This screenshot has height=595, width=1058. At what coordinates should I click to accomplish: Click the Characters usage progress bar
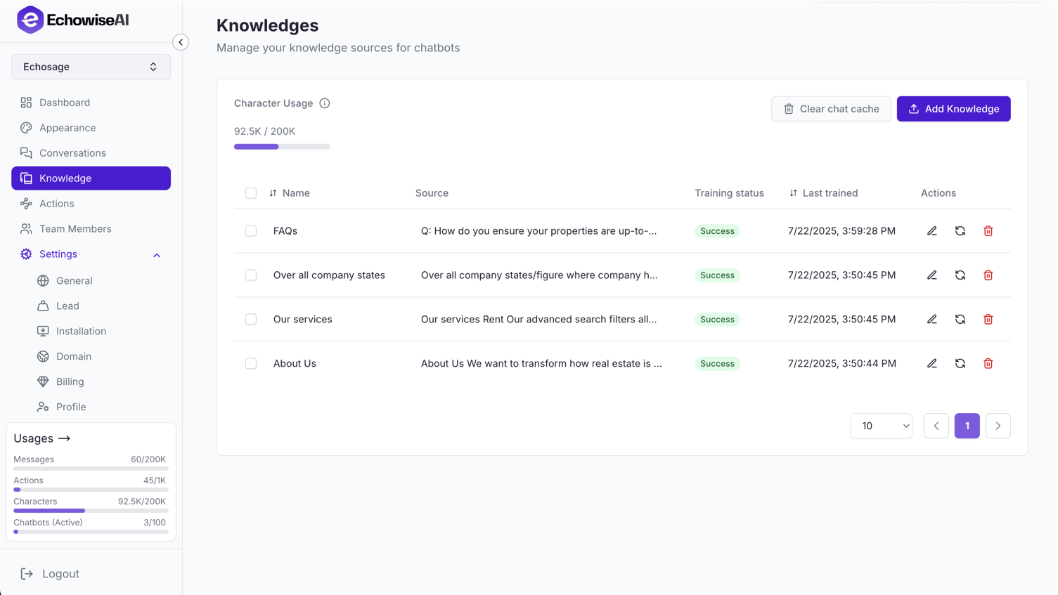[90, 511]
